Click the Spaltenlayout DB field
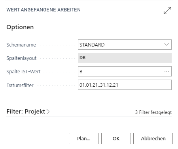The width and height of the screenshot is (178, 149). (125, 58)
